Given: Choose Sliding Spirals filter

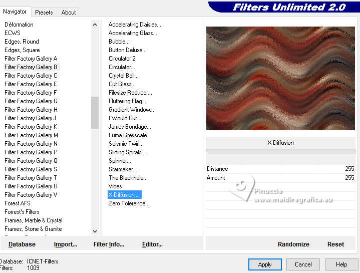Looking at the screenshot, I should click(x=127, y=152).
